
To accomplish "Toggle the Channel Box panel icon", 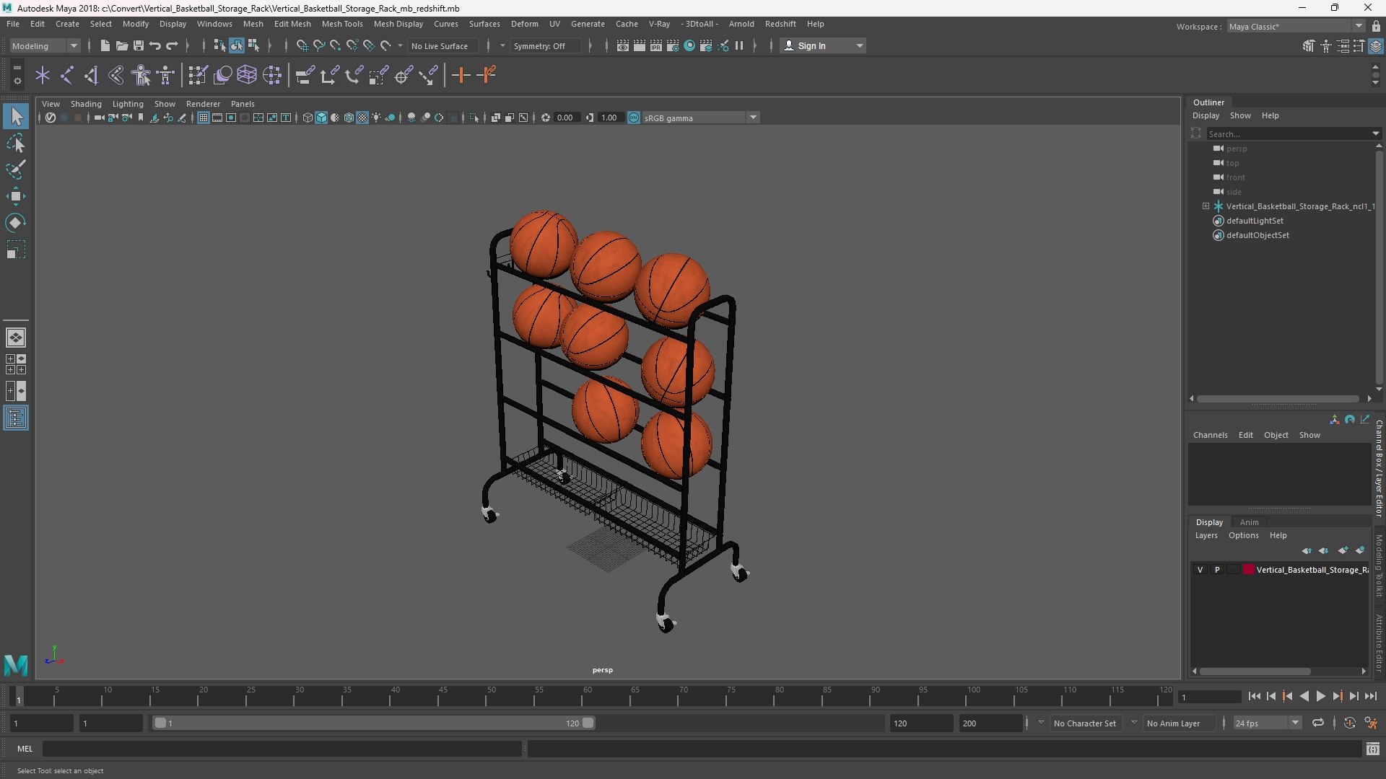I will (x=1376, y=45).
